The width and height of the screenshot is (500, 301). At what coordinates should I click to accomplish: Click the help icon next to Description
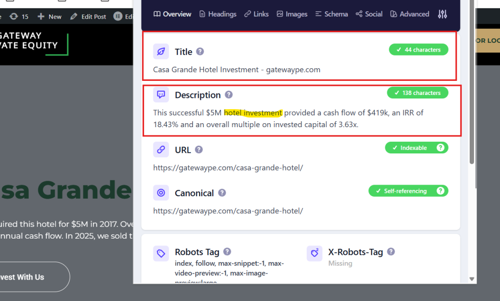coord(229,94)
